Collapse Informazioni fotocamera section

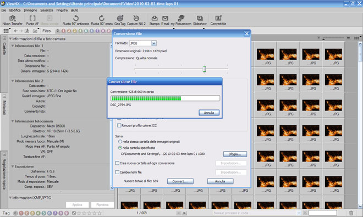click(13, 121)
